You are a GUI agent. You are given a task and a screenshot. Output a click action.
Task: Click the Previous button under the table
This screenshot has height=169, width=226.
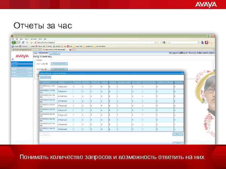(x=46, y=134)
